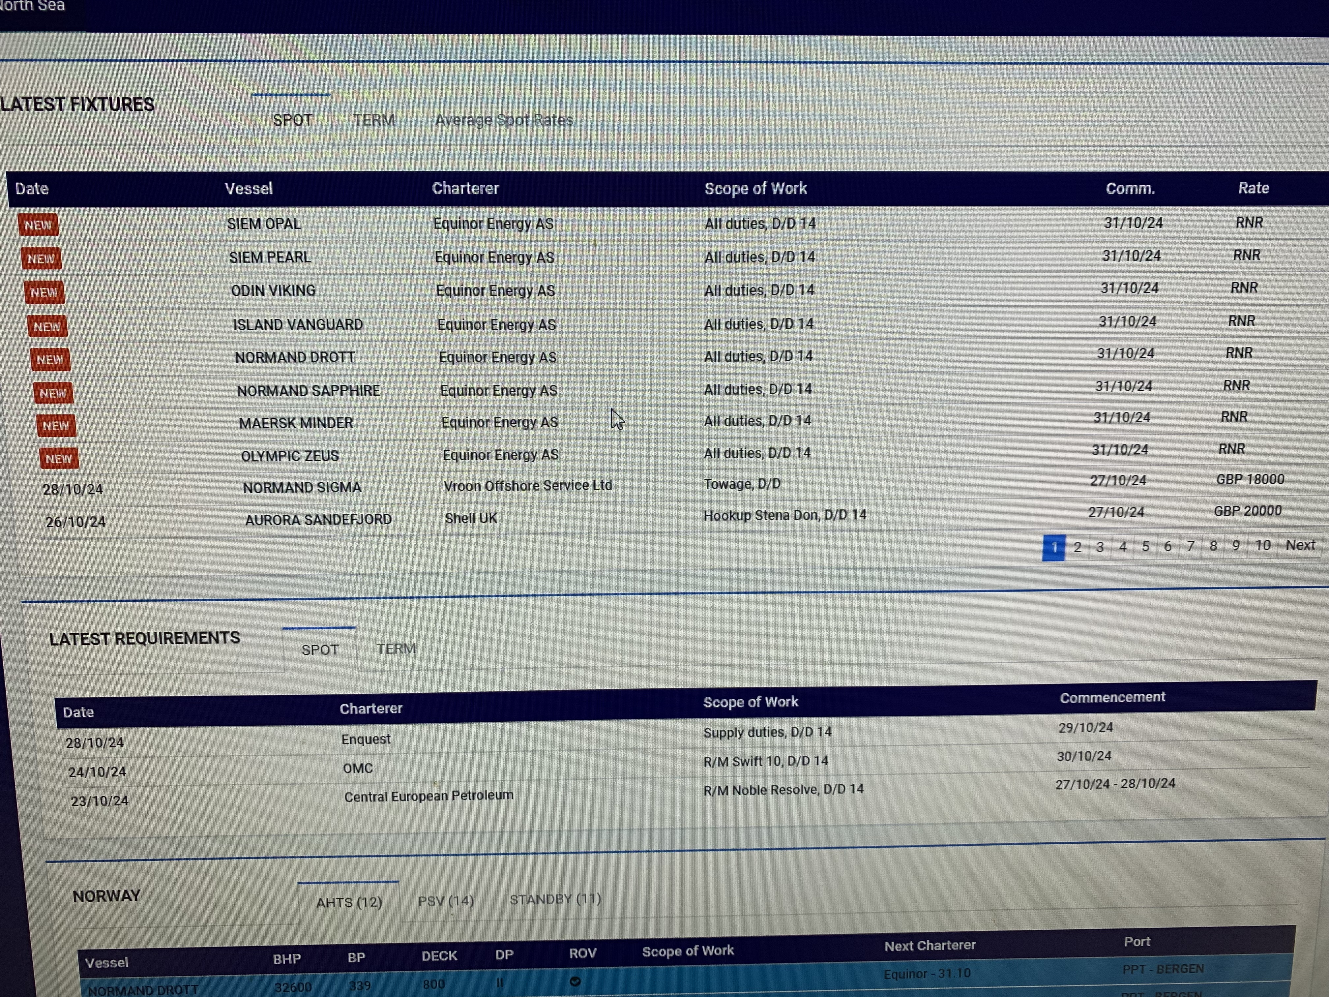Image resolution: width=1329 pixels, height=997 pixels.
Task: Click NEW badge on OLYMPIC ZEUS row
Action: tap(59, 459)
